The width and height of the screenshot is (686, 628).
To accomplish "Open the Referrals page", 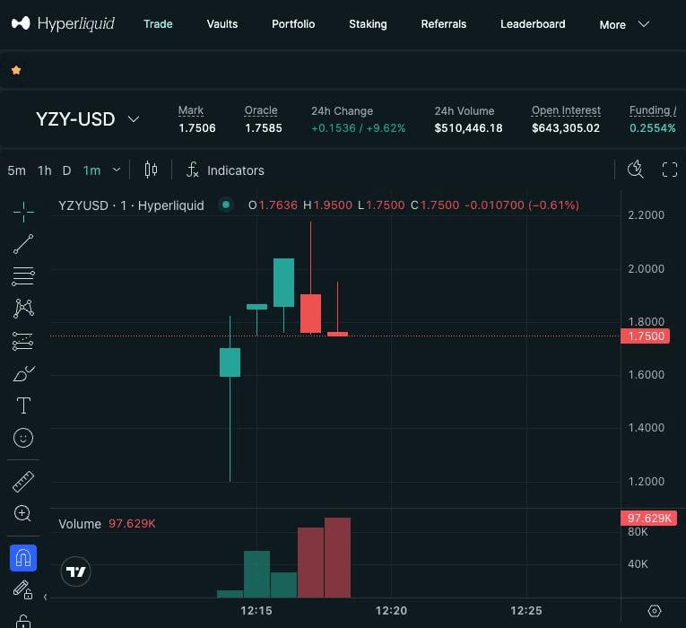I will click(x=444, y=24).
